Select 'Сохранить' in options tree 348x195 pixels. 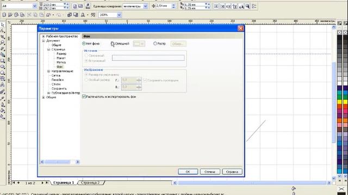coord(59,88)
